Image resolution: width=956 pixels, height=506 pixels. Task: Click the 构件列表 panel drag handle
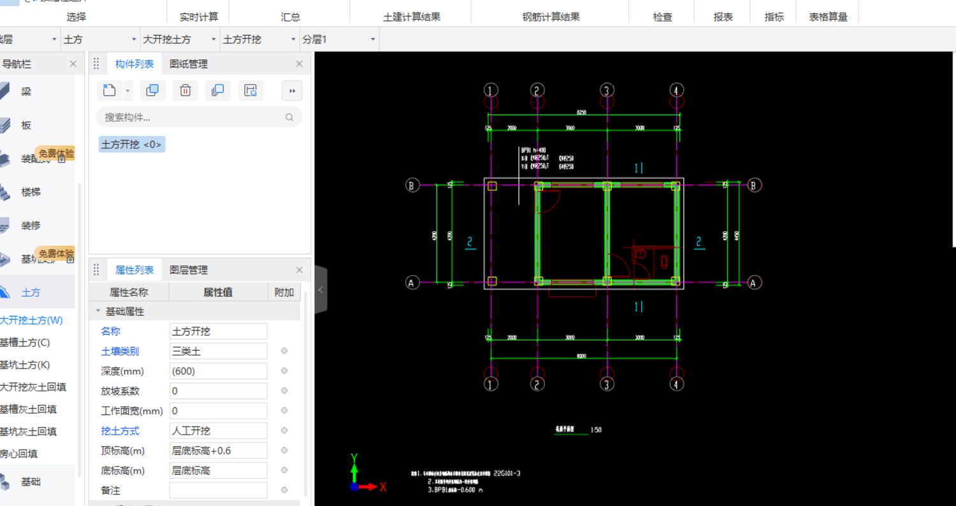[97, 64]
